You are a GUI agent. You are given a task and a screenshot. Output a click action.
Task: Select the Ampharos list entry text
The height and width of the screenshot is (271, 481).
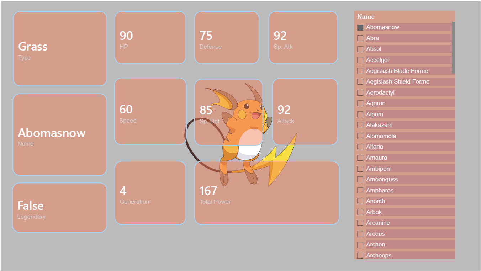(x=380, y=190)
